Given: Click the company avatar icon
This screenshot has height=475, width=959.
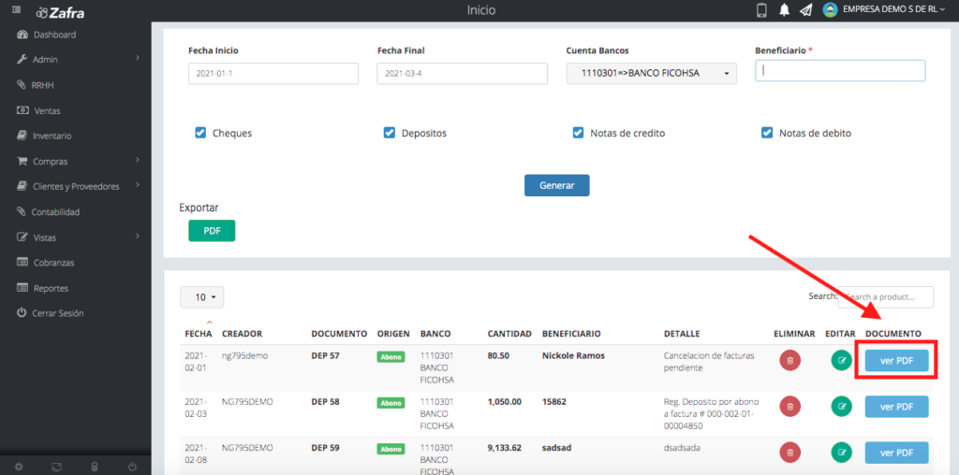Looking at the screenshot, I should (x=830, y=9).
